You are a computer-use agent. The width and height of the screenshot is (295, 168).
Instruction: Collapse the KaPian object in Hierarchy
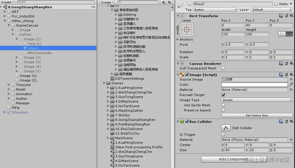13,35
